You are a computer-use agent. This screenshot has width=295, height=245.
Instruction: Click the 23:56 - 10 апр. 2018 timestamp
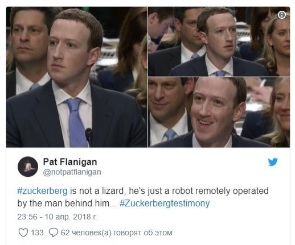click(57, 217)
